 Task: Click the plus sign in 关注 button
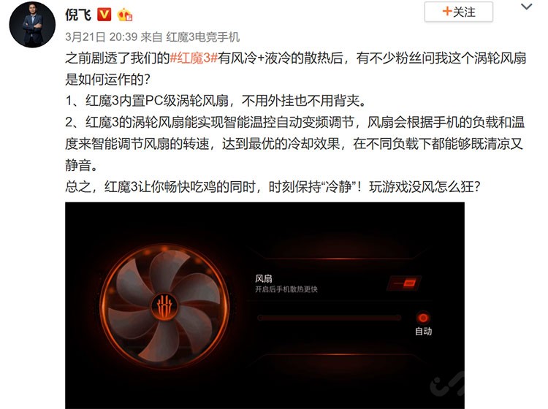click(447, 11)
